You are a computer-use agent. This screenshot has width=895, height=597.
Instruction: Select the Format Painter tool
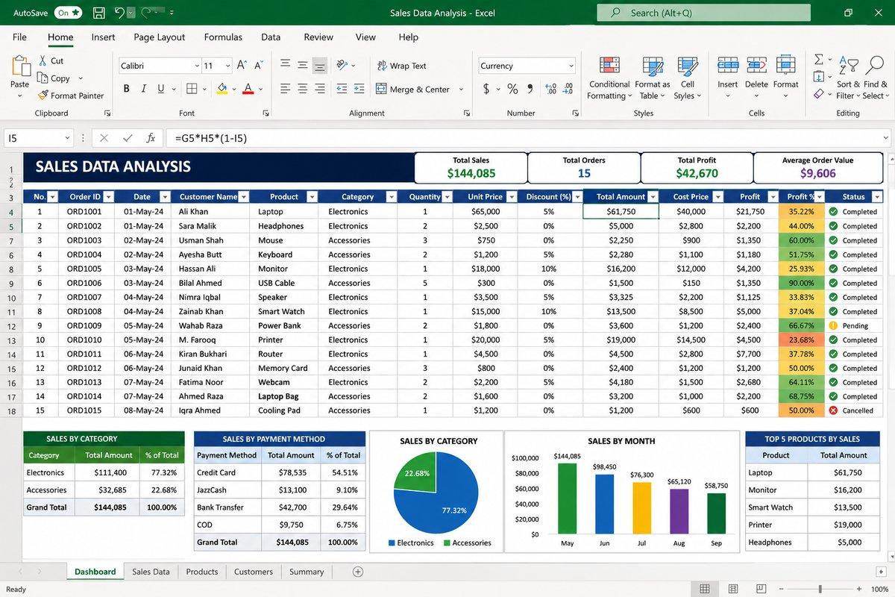click(71, 96)
